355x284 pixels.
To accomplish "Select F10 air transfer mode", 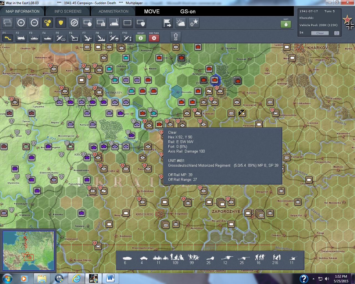I will click(x=128, y=38).
